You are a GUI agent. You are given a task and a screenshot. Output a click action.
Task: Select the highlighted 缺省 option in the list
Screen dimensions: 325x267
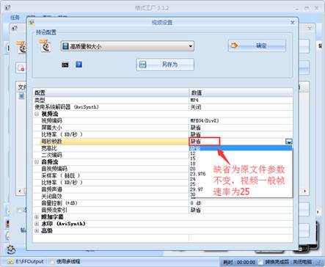[241, 148]
